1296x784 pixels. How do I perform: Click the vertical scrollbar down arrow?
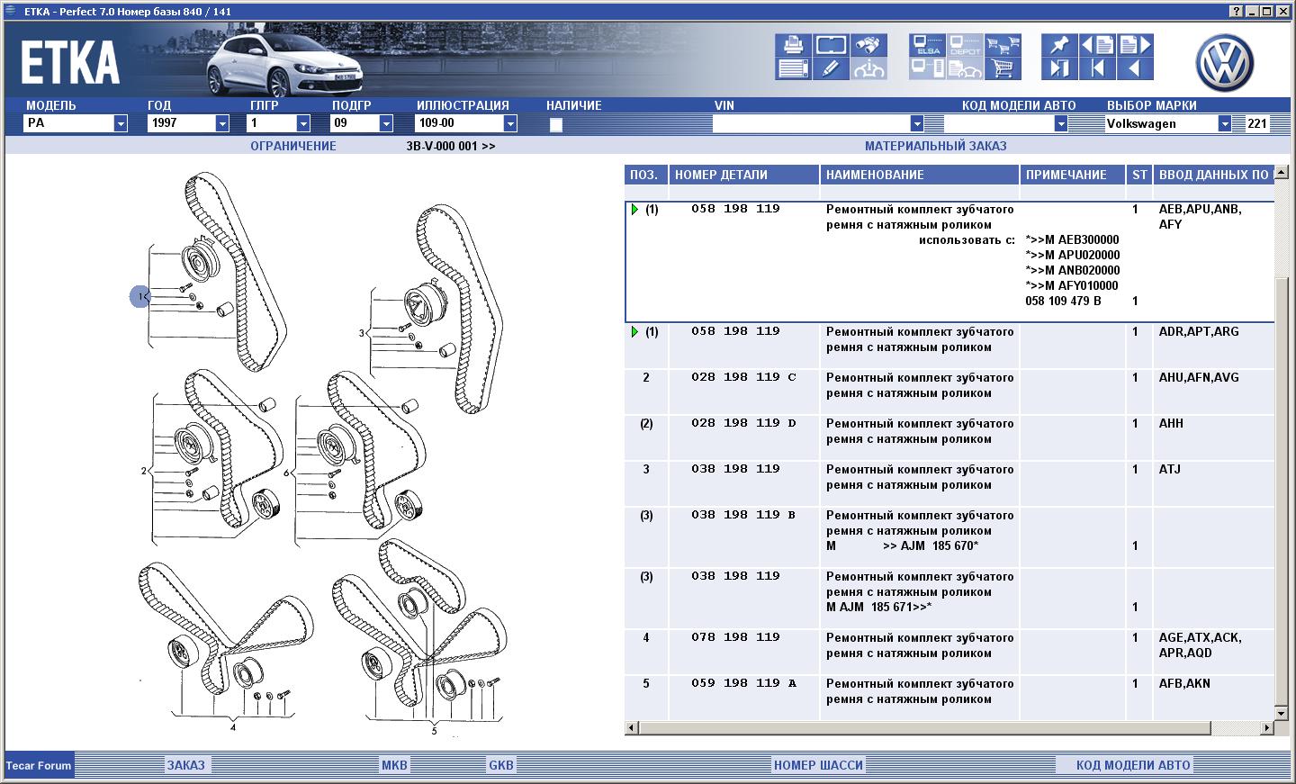(x=1283, y=713)
